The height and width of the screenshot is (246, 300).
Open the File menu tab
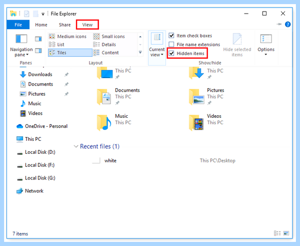pyautogui.click(x=18, y=25)
